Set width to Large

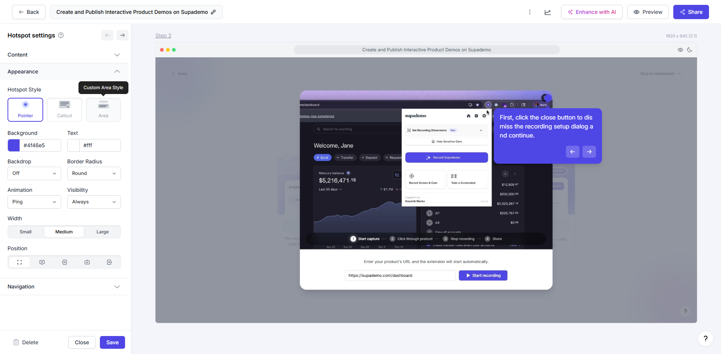(103, 232)
